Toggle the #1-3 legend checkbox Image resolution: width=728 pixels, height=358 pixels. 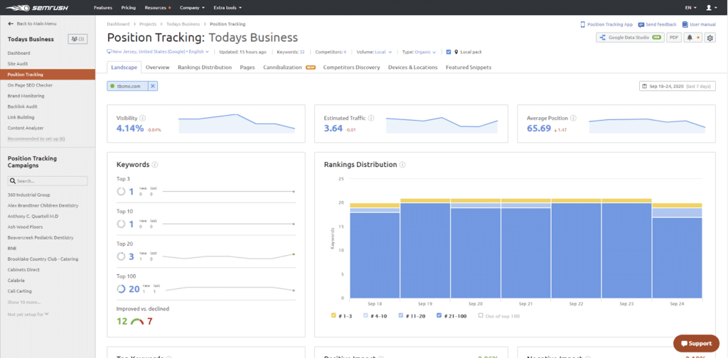[x=334, y=316]
